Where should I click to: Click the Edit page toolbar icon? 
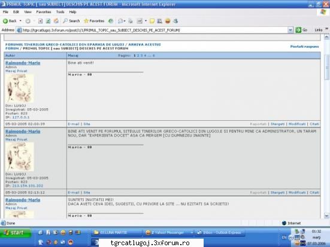[x=140, y=21]
